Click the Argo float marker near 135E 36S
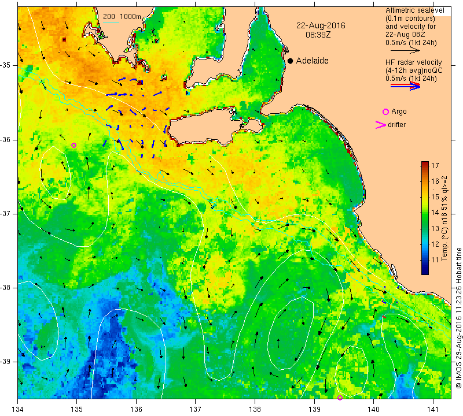 [x=74, y=145]
